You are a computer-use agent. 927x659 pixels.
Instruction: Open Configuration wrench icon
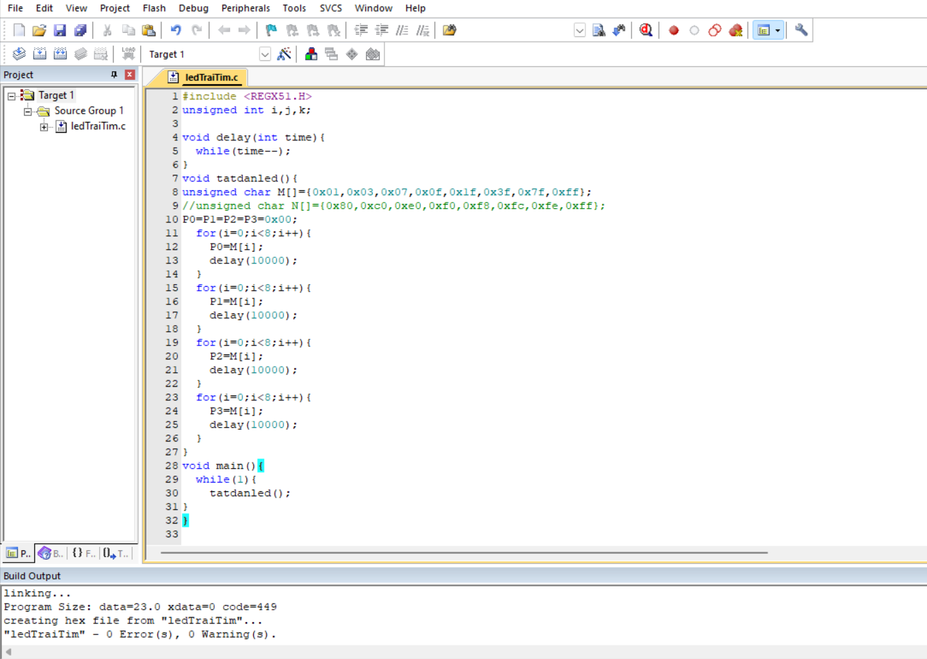(801, 30)
